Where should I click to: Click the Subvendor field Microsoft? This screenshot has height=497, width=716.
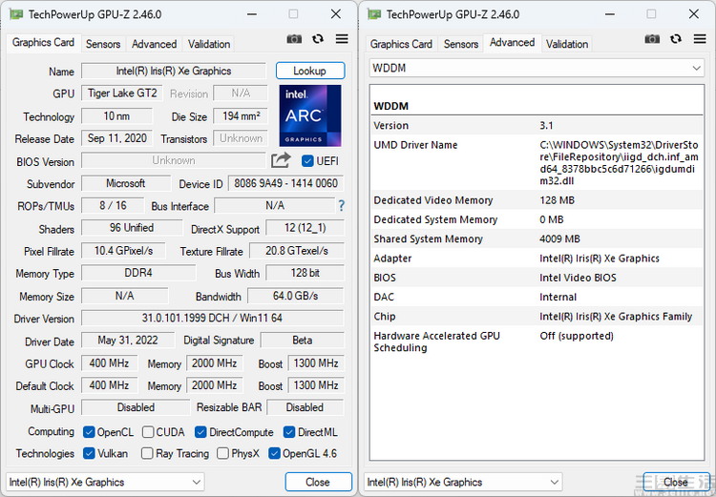tap(126, 183)
